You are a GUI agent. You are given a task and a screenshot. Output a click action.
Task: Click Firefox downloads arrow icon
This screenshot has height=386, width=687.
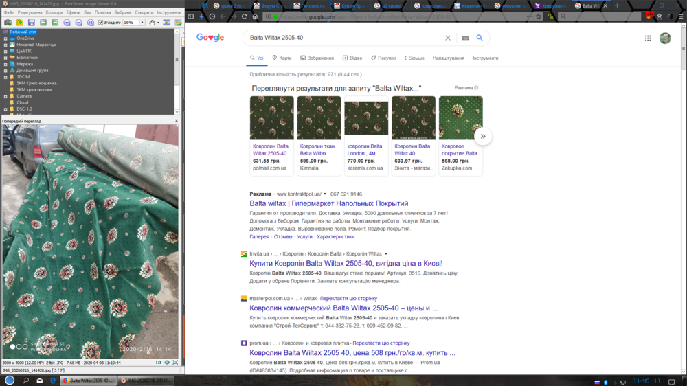coord(201,16)
